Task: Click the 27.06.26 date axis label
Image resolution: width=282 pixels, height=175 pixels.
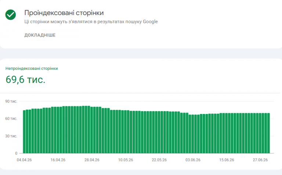Action: point(260,160)
